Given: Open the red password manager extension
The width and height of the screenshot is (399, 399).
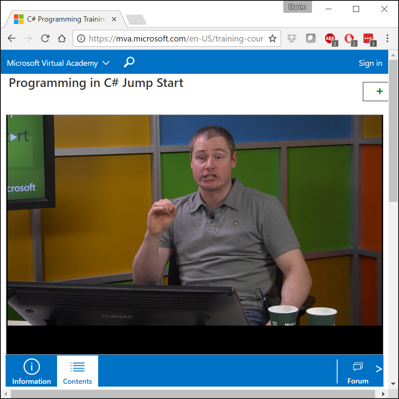Looking at the screenshot, I should pyautogui.click(x=369, y=39).
